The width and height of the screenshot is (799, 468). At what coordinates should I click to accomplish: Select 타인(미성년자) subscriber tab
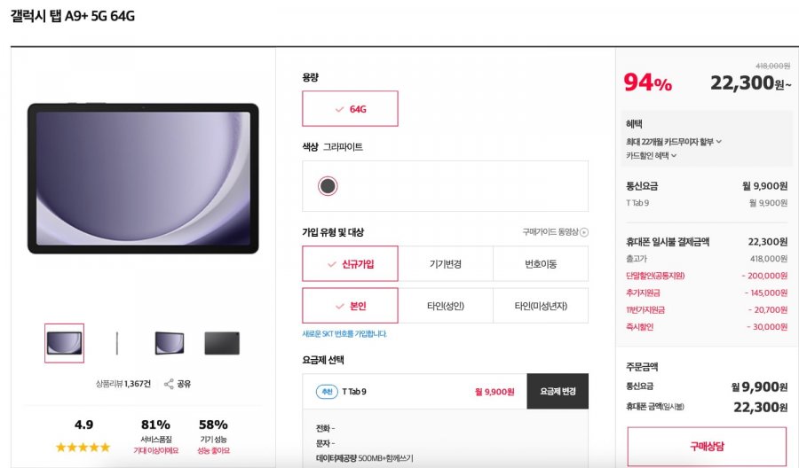[541, 306]
